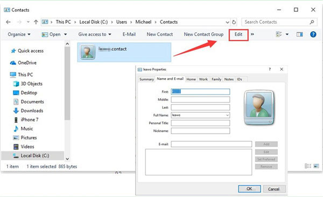Select OneDrive in sidebar
The height and width of the screenshot is (197, 323).
pos(23,63)
